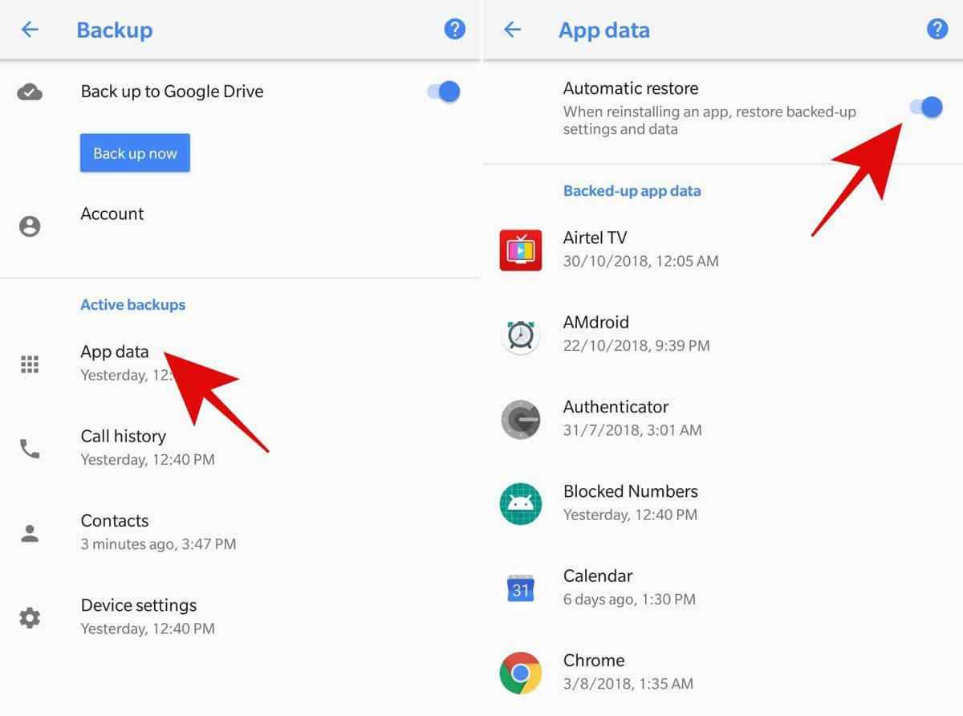Go back from the App data screen
This screenshot has width=963, height=716.
(x=512, y=30)
